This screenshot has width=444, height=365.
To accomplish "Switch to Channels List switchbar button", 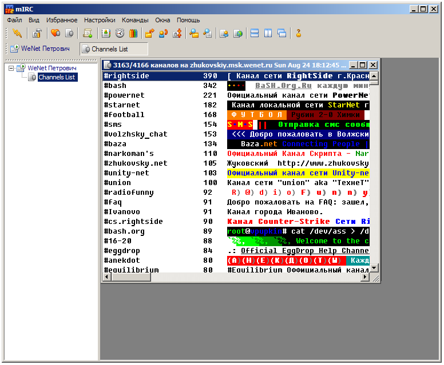I will point(114,49).
